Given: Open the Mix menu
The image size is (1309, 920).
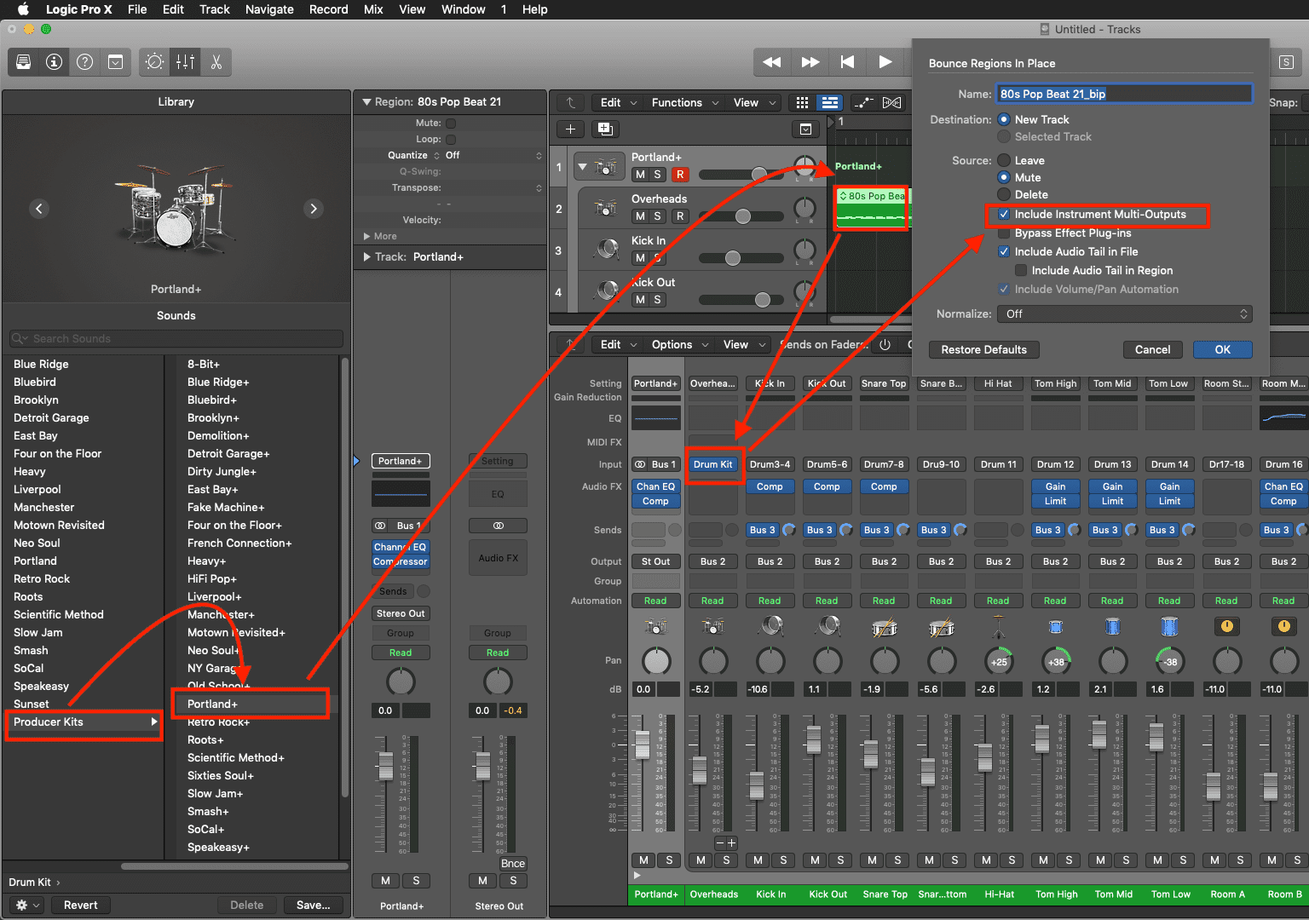Looking at the screenshot, I should click(x=373, y=9).
